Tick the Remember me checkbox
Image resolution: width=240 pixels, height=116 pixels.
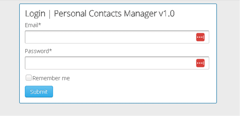pyautogui.click(x=29, y=78)
